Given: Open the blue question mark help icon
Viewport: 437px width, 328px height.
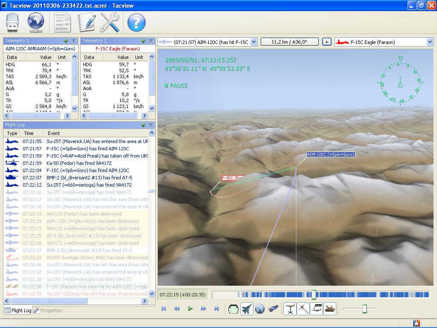Looking at the screenshot, I should pos(136,23).
